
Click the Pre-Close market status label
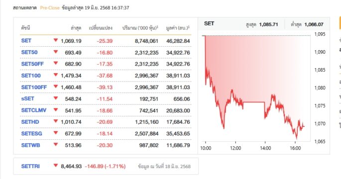50,8
